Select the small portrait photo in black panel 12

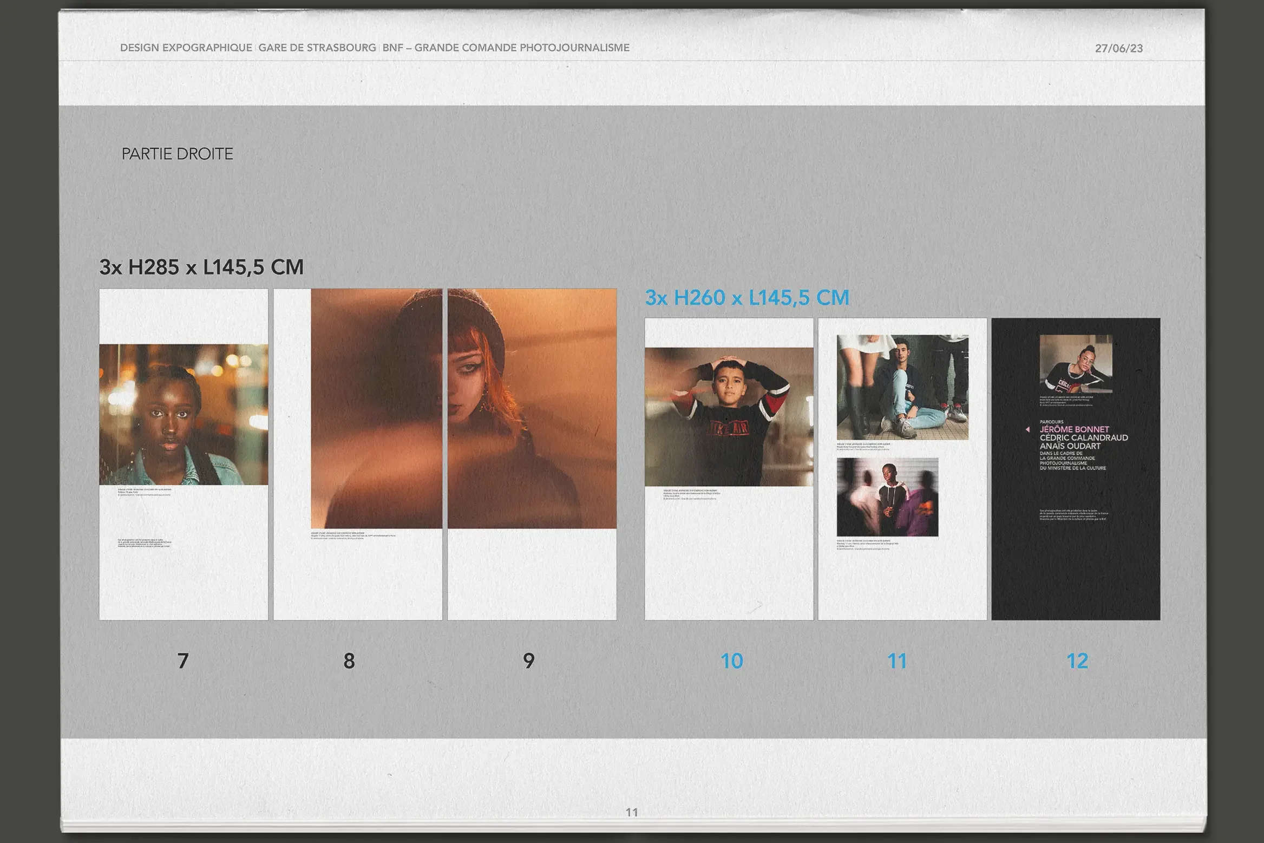coord(1076,363)
